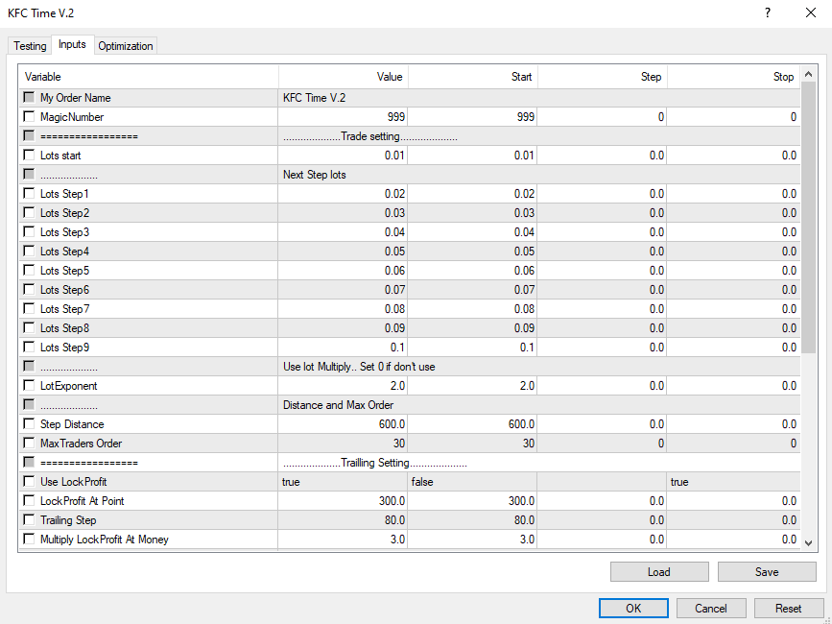Check the Lots Step1 checkbox
The height and width of the screenshot is (624, 832).
coord(29,193)
